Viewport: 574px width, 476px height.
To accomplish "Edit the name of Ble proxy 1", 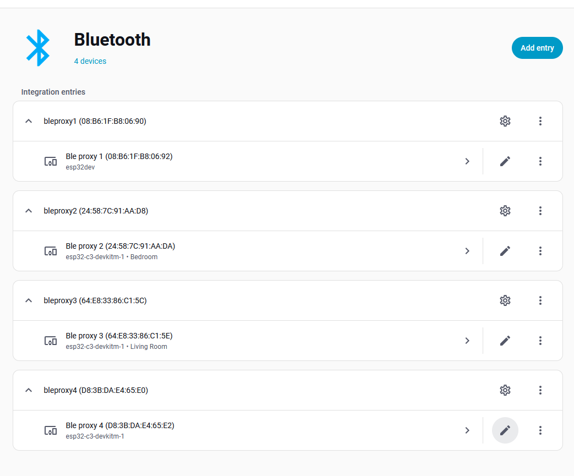I will coord(505,161).
